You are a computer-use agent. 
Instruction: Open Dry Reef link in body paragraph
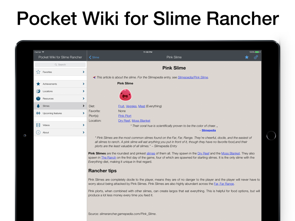(x=203, y=153)
